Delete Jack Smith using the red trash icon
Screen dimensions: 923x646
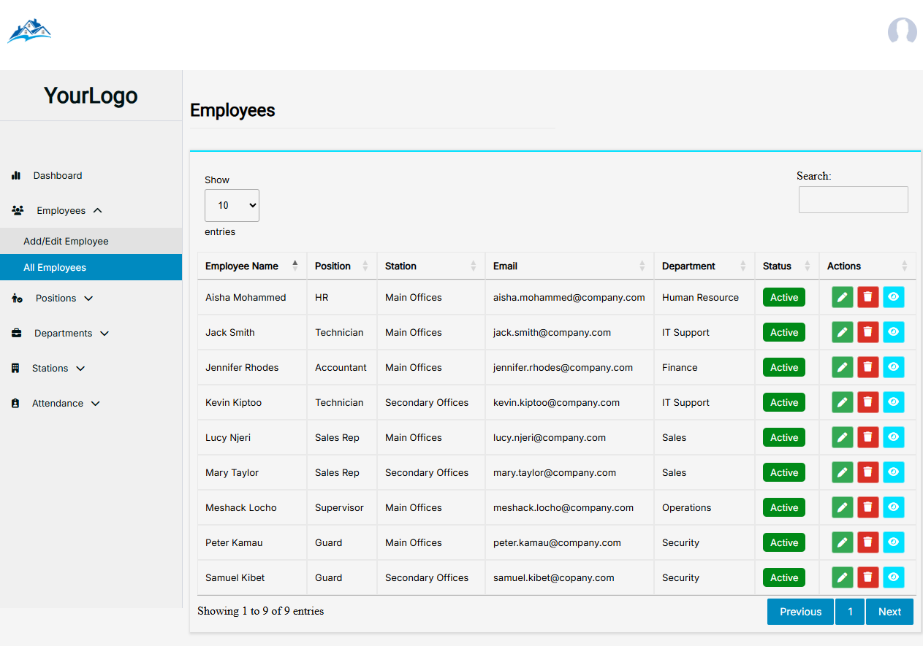[867, 332]
